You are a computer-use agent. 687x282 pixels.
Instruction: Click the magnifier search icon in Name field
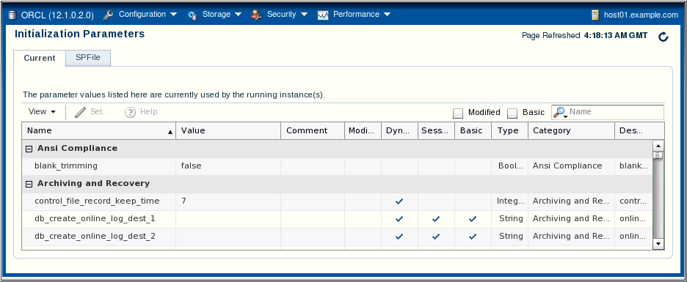tap(559, 112)
